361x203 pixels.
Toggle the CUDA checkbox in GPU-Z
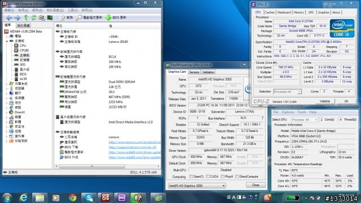pos(208,176)
